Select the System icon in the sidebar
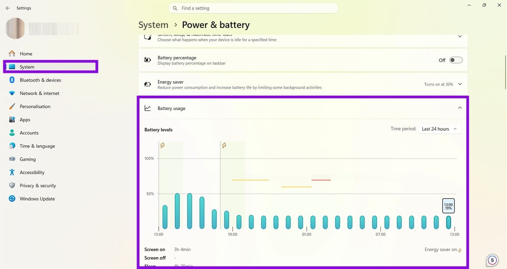Screen dimensions: 507x269 click(x=12, y=67)
